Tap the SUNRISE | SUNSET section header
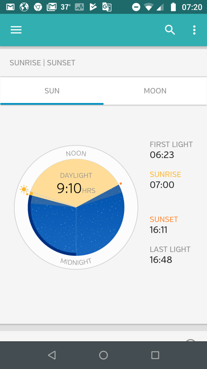The image size is (207, 369). point(42,63)
